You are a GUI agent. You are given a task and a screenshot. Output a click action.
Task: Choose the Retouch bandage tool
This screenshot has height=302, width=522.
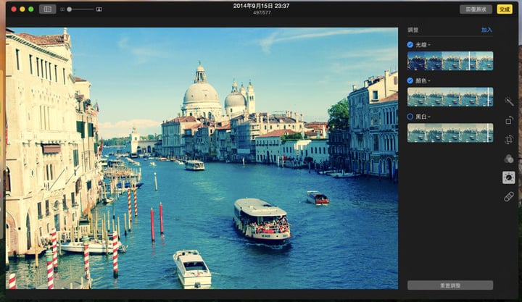coord(508,196)
